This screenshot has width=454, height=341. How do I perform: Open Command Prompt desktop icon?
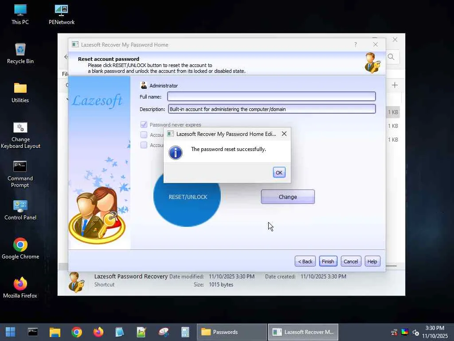[x=20, y=174]
